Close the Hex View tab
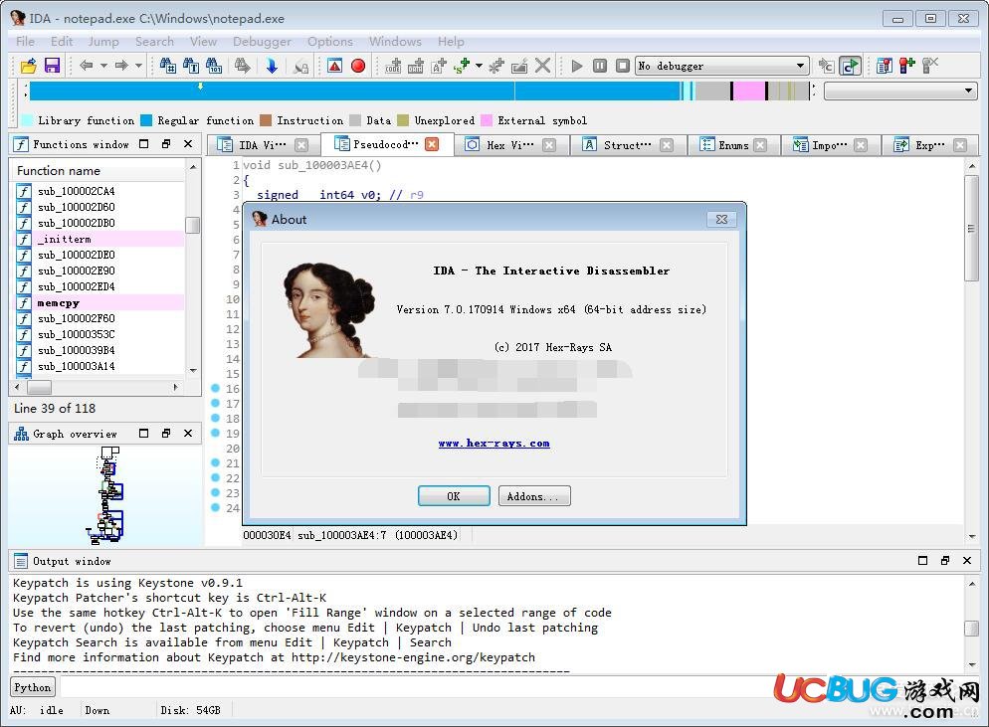 point(549,145)
